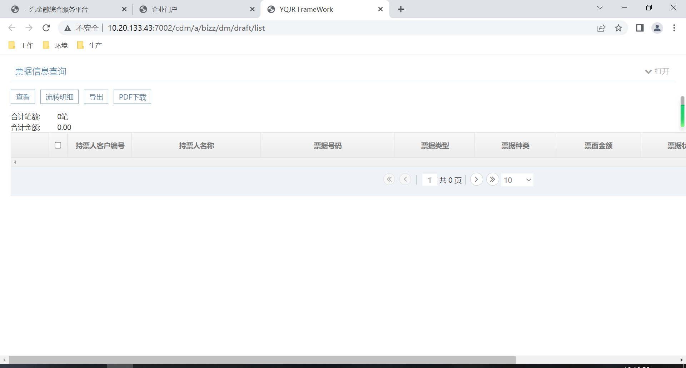The width and height of the screenshot is (686, 368).
Task: Click the green vertical scrollbar thumb
Action: click(x=682, y=112)
